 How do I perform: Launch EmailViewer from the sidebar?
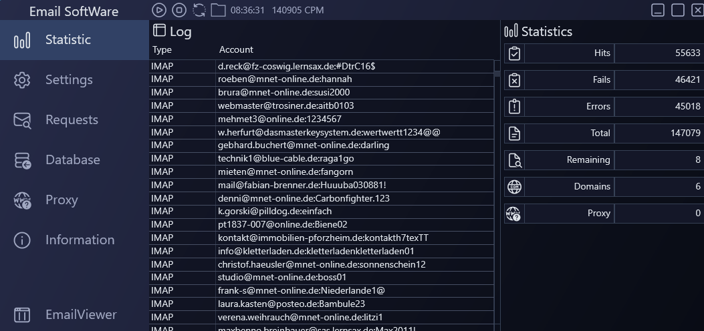80,314
